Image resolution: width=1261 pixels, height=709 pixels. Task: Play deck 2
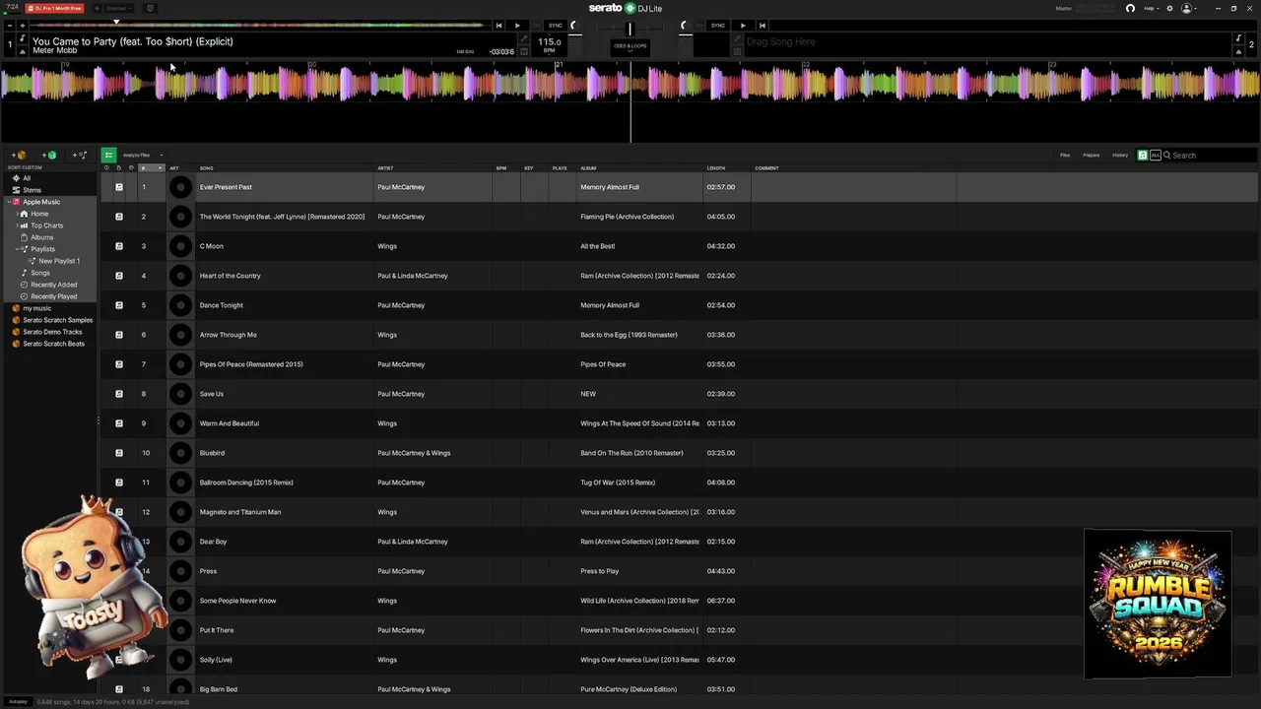[743, 26]
